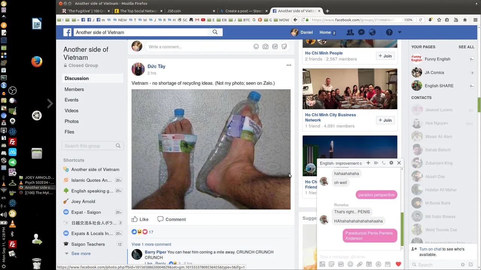Viewport: 481px width, 270px height.
Task: Switch to Create a post — Steemit tab
Action: (x=244, y=11)
